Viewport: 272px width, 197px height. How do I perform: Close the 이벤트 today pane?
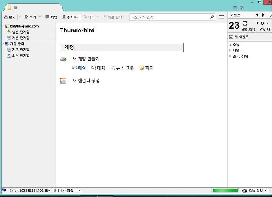[x=271, y=15]
